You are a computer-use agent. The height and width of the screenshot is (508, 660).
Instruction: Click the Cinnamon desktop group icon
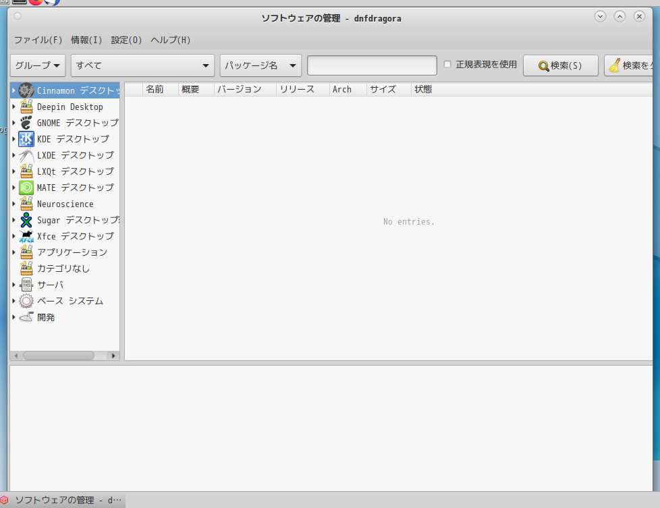pyautogui.click(x=26, y=90)
